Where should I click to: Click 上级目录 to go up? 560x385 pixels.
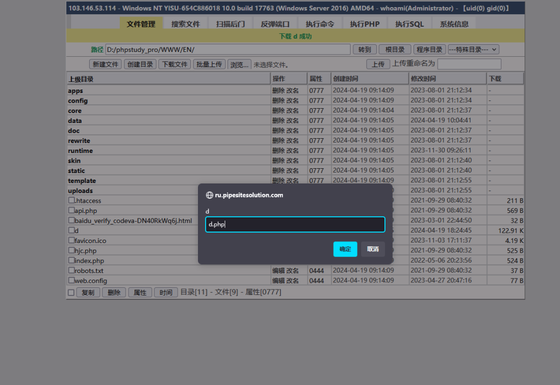click(81, 79)
